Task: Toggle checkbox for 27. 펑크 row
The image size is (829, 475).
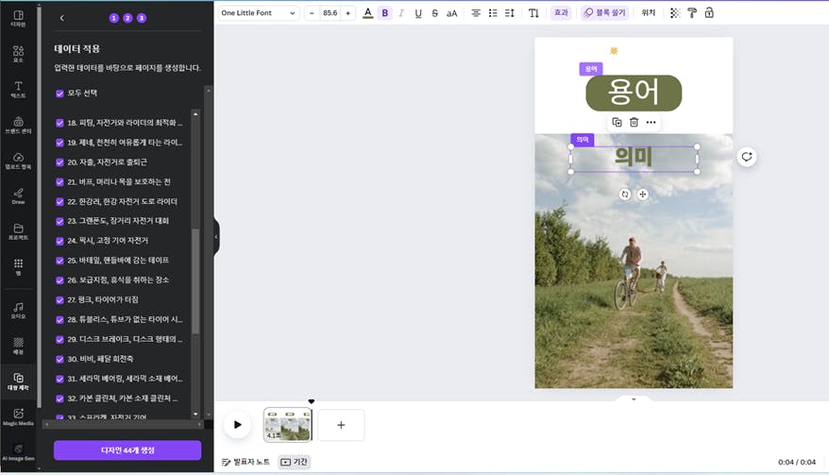Action: click(59, 299)
